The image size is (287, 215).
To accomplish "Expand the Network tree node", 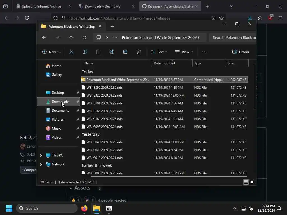I will (x=41, y=164).
